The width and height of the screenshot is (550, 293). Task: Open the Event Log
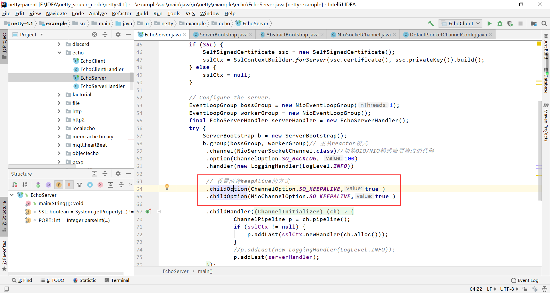pyautogui.click(x=525, y=280)
